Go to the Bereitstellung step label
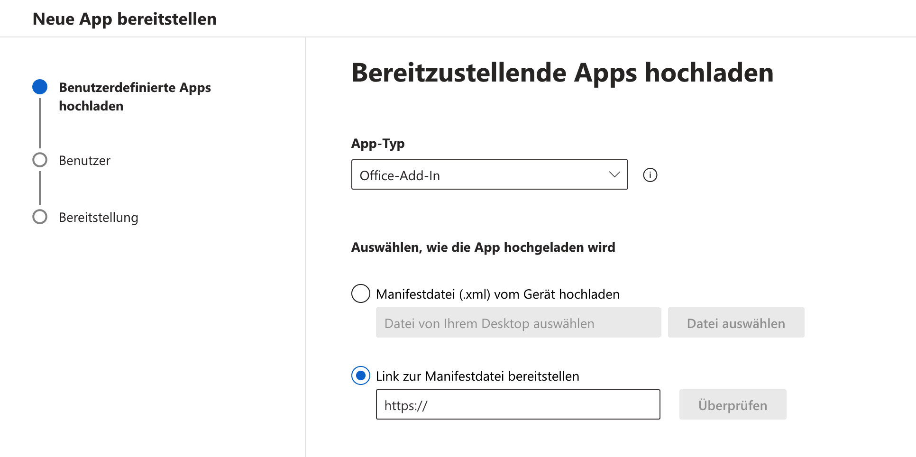The width and height of the screenshot is (916, 457). pyautogui.click(x=99, y=218)
